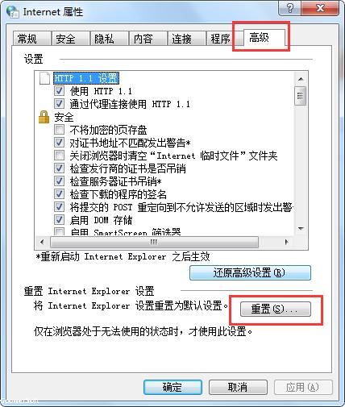Click the vertical scrollbar thumb
The image size is (345, 407).
click(301, 96)
